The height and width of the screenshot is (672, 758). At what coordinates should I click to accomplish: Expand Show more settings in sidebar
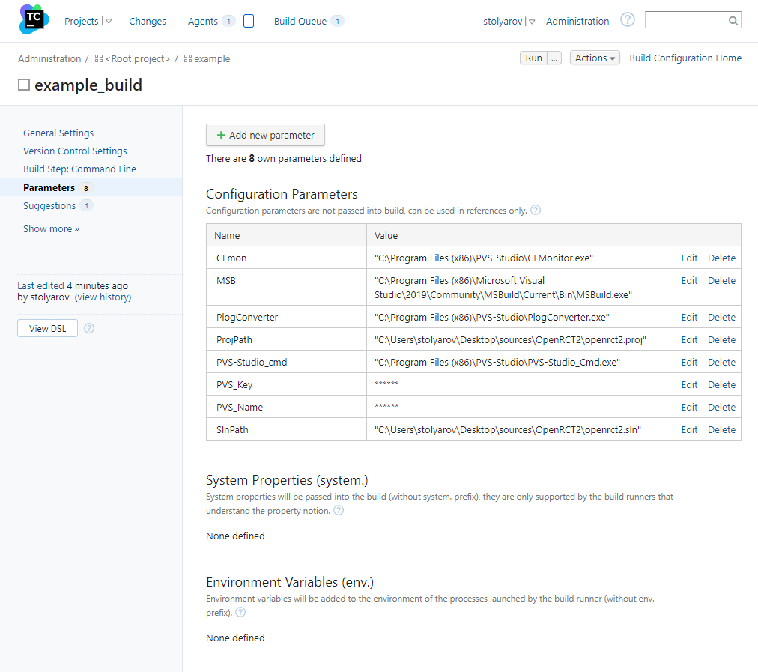51,228
